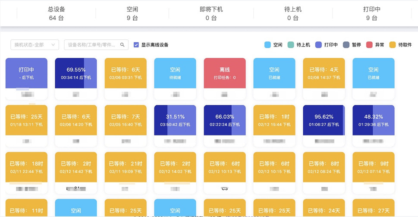The height and width of the screenshot is (217, 418).
Task: Click the blue 空闲 legend swatch
Action: coord(267,45)
